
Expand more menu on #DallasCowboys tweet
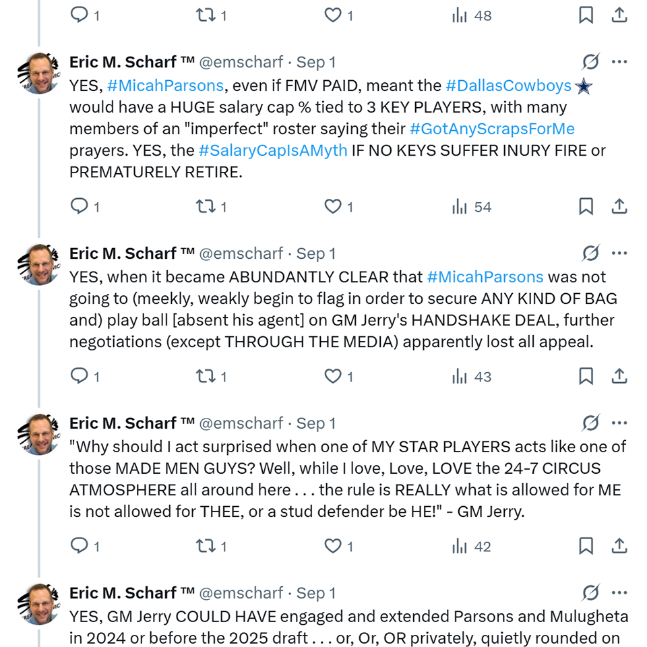coord(619,63)
